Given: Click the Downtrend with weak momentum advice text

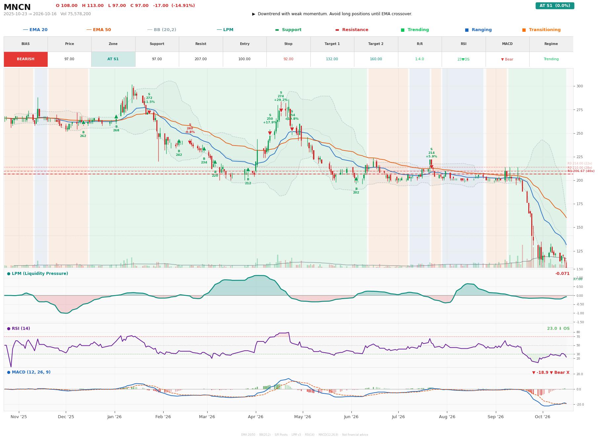Looking at the screenshot, I should [x=332, y=14].
